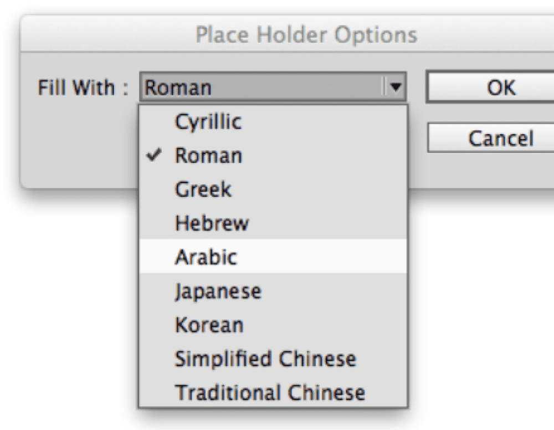Click the word Traditional in the last entry
The image size is (554, 430).
(x=228, y=392)
